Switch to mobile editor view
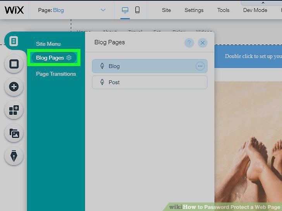Viewport: 282px width, 211px height. tap(138, 10)
